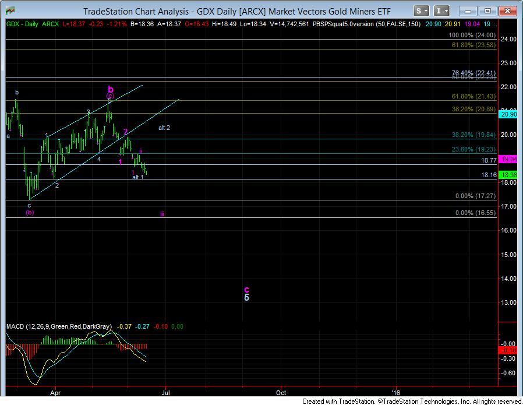Click the yellow '-0.37' MACD value
The width and height of the screenshot is (523, 405).
(125, 326)
